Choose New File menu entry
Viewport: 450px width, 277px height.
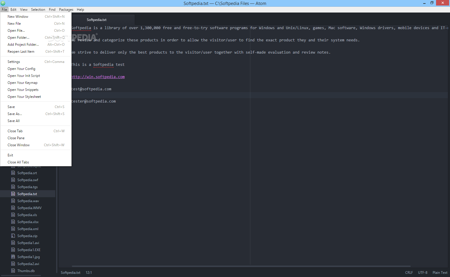36,24
